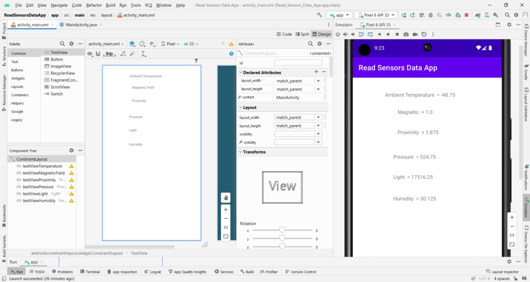Click the layout warning triangle icon
This screenshot has height=282, width=530.
[x=231, y=44]
